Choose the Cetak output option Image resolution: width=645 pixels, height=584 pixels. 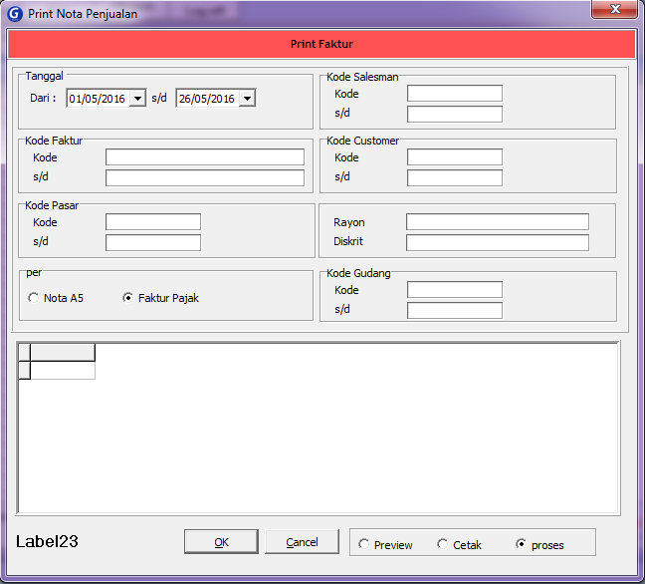[443, 544]
